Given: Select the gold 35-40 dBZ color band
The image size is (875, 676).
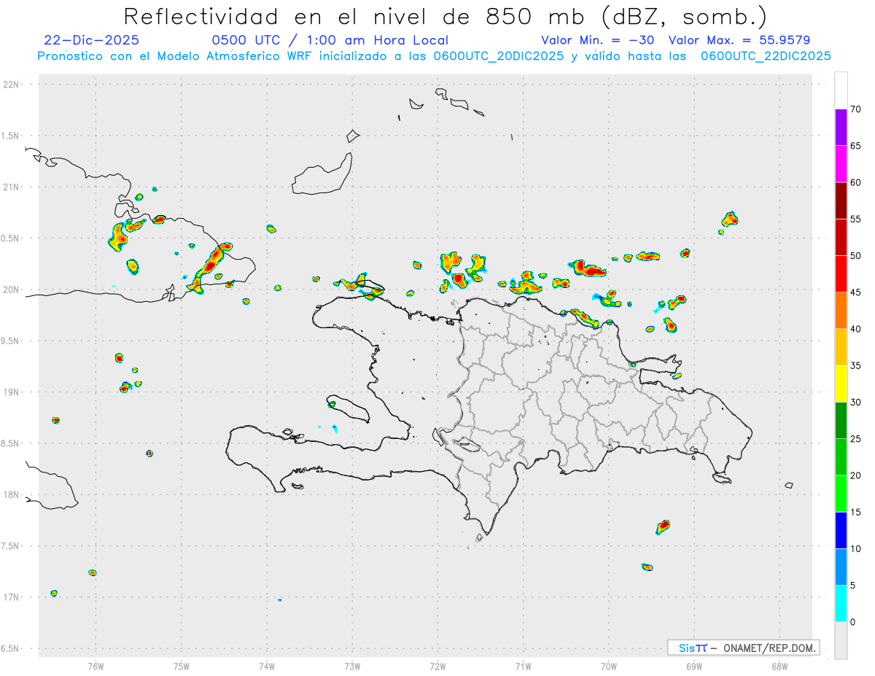Looking at the screenshot, I should coord(841,347).
